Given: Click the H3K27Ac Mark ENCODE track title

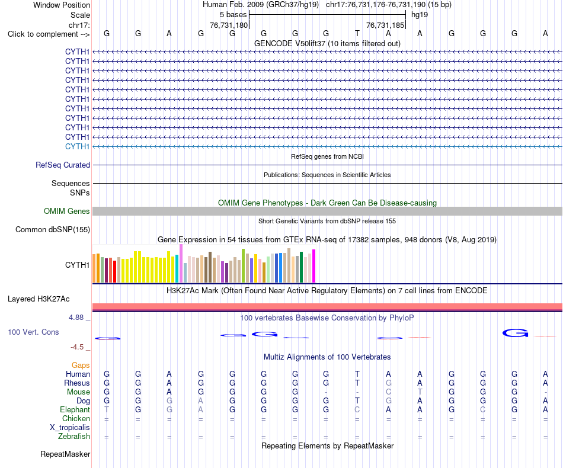Looking at the screenshot, I should [327, 290].
